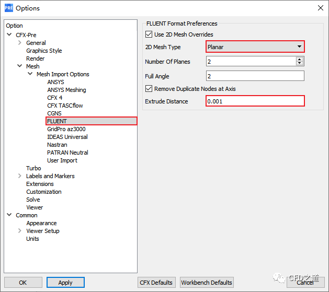This screenshot has height=292, width=329.
Task: Expand the General tree node
Action: click(x=20, y=43)
